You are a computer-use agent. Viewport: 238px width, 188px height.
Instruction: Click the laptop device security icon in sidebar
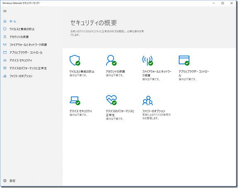(5, 60)
